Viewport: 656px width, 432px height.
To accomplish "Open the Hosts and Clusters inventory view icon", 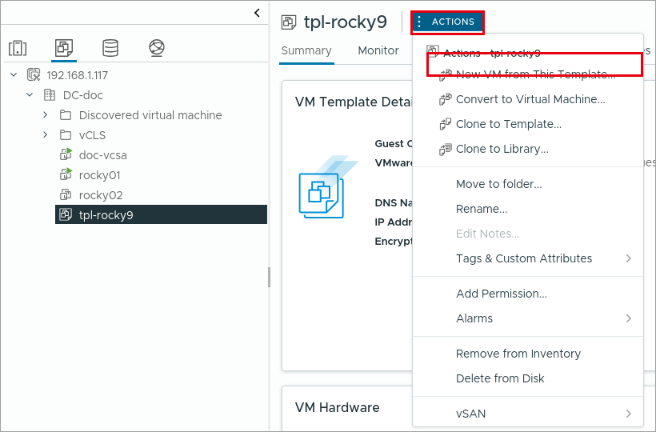I will point(18,48).
